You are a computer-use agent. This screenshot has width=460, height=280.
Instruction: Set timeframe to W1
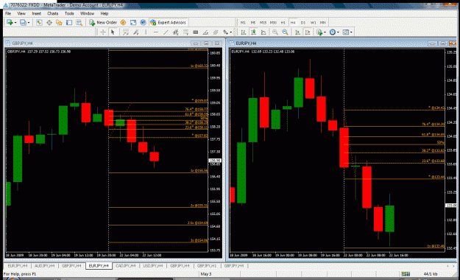[314, 23]
